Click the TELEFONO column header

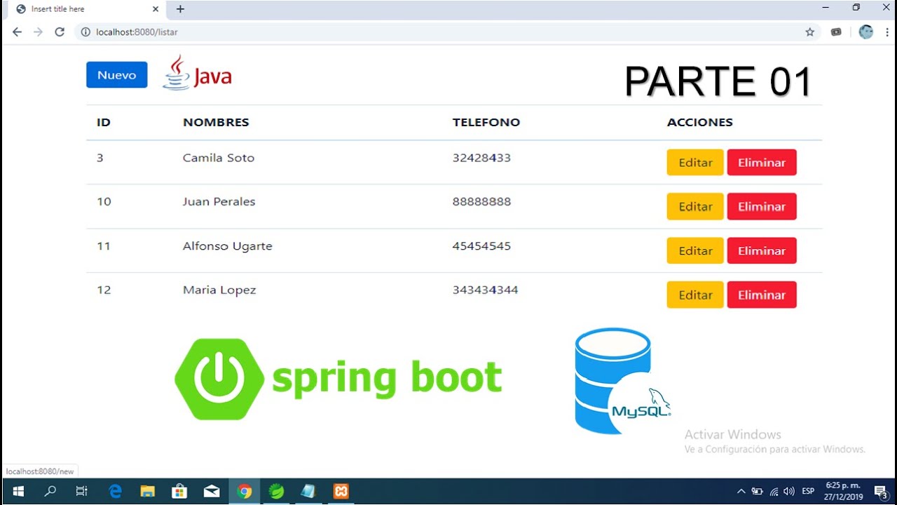point(486,122)
